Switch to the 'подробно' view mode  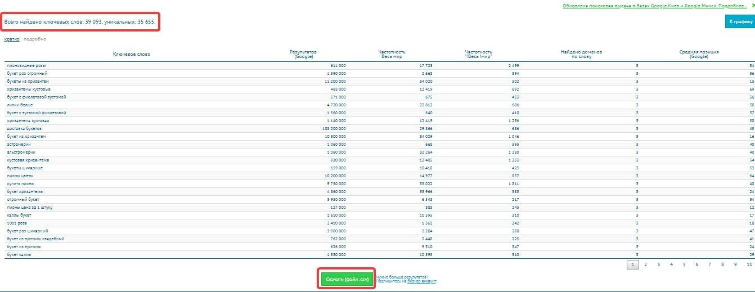point(35,39)
